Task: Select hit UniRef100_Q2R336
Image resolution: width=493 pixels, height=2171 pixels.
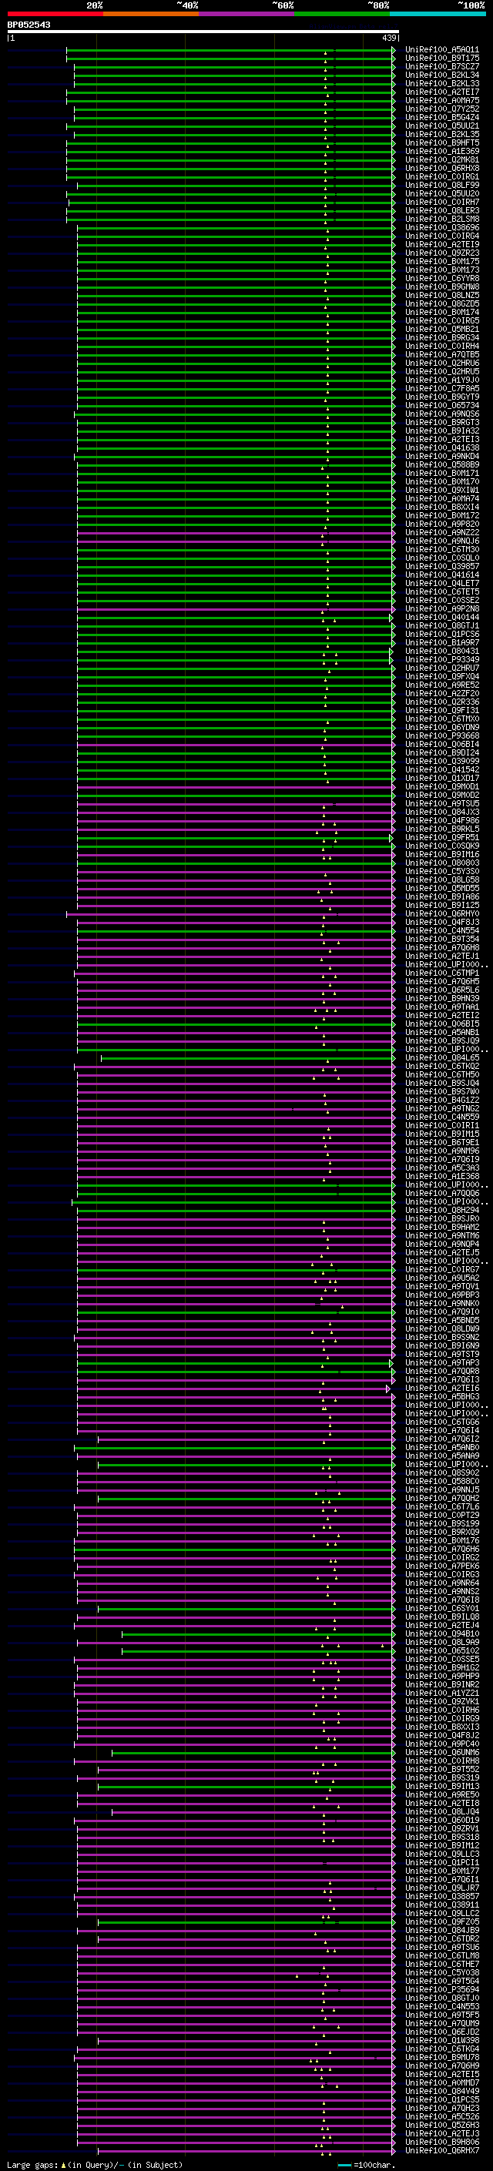Action: click(441, 701)
